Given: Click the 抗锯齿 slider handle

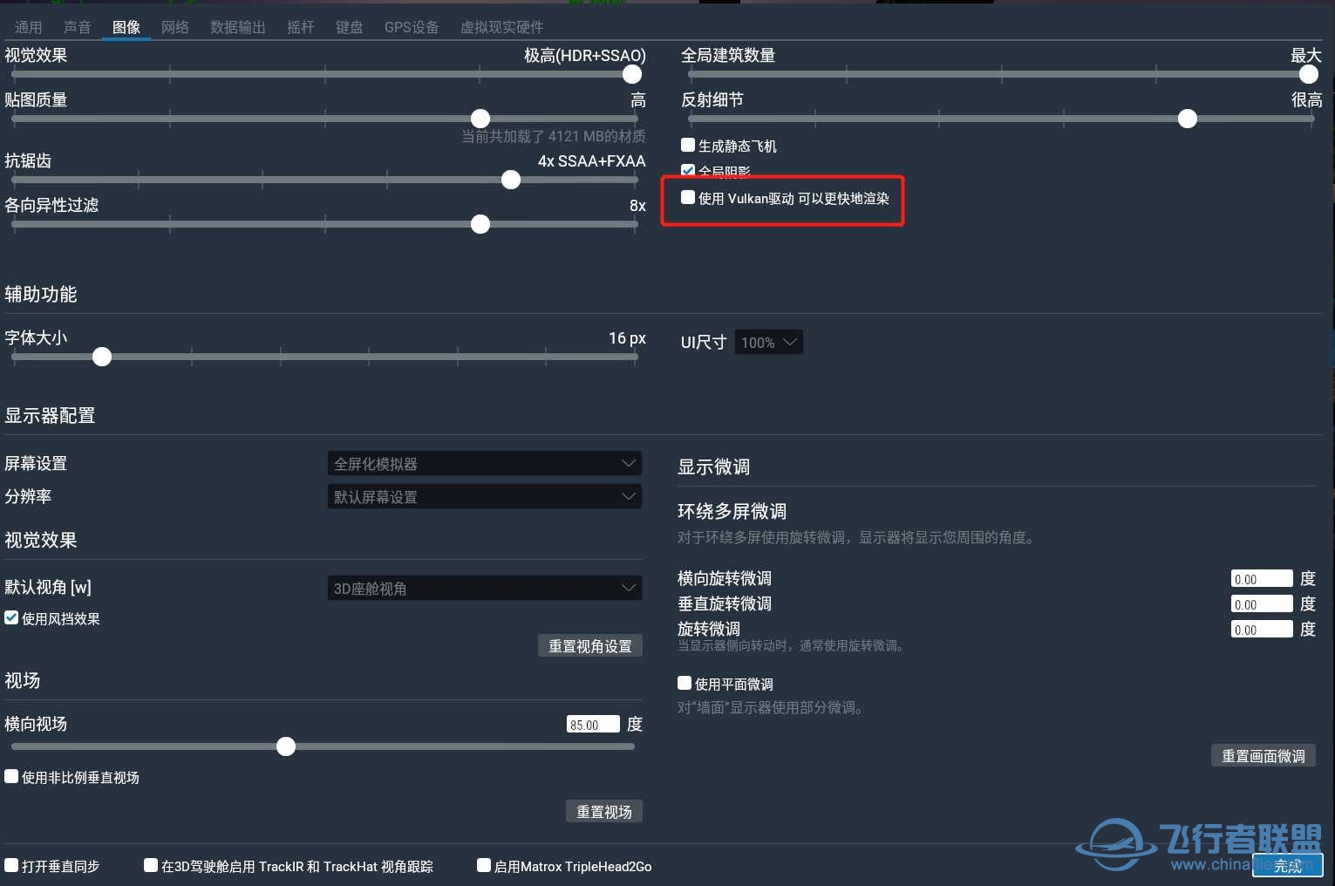Looking at the screenshot, I should pyautogui.click(x=511, y=180).
